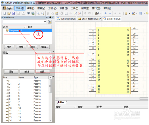This screenshot has width=149, height=125.
Task: Cut the selection with the scissors icon
Action: tap(48, 13)
